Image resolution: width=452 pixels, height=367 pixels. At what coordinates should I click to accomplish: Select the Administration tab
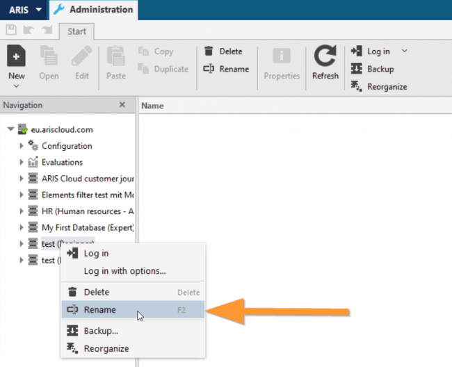93,10
